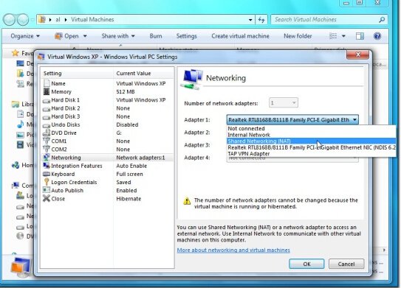Select the COM1 port icon

pos(47,141)
